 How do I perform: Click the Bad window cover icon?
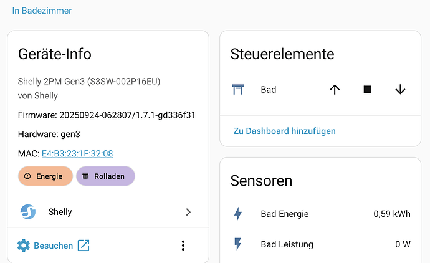point(238,89)
